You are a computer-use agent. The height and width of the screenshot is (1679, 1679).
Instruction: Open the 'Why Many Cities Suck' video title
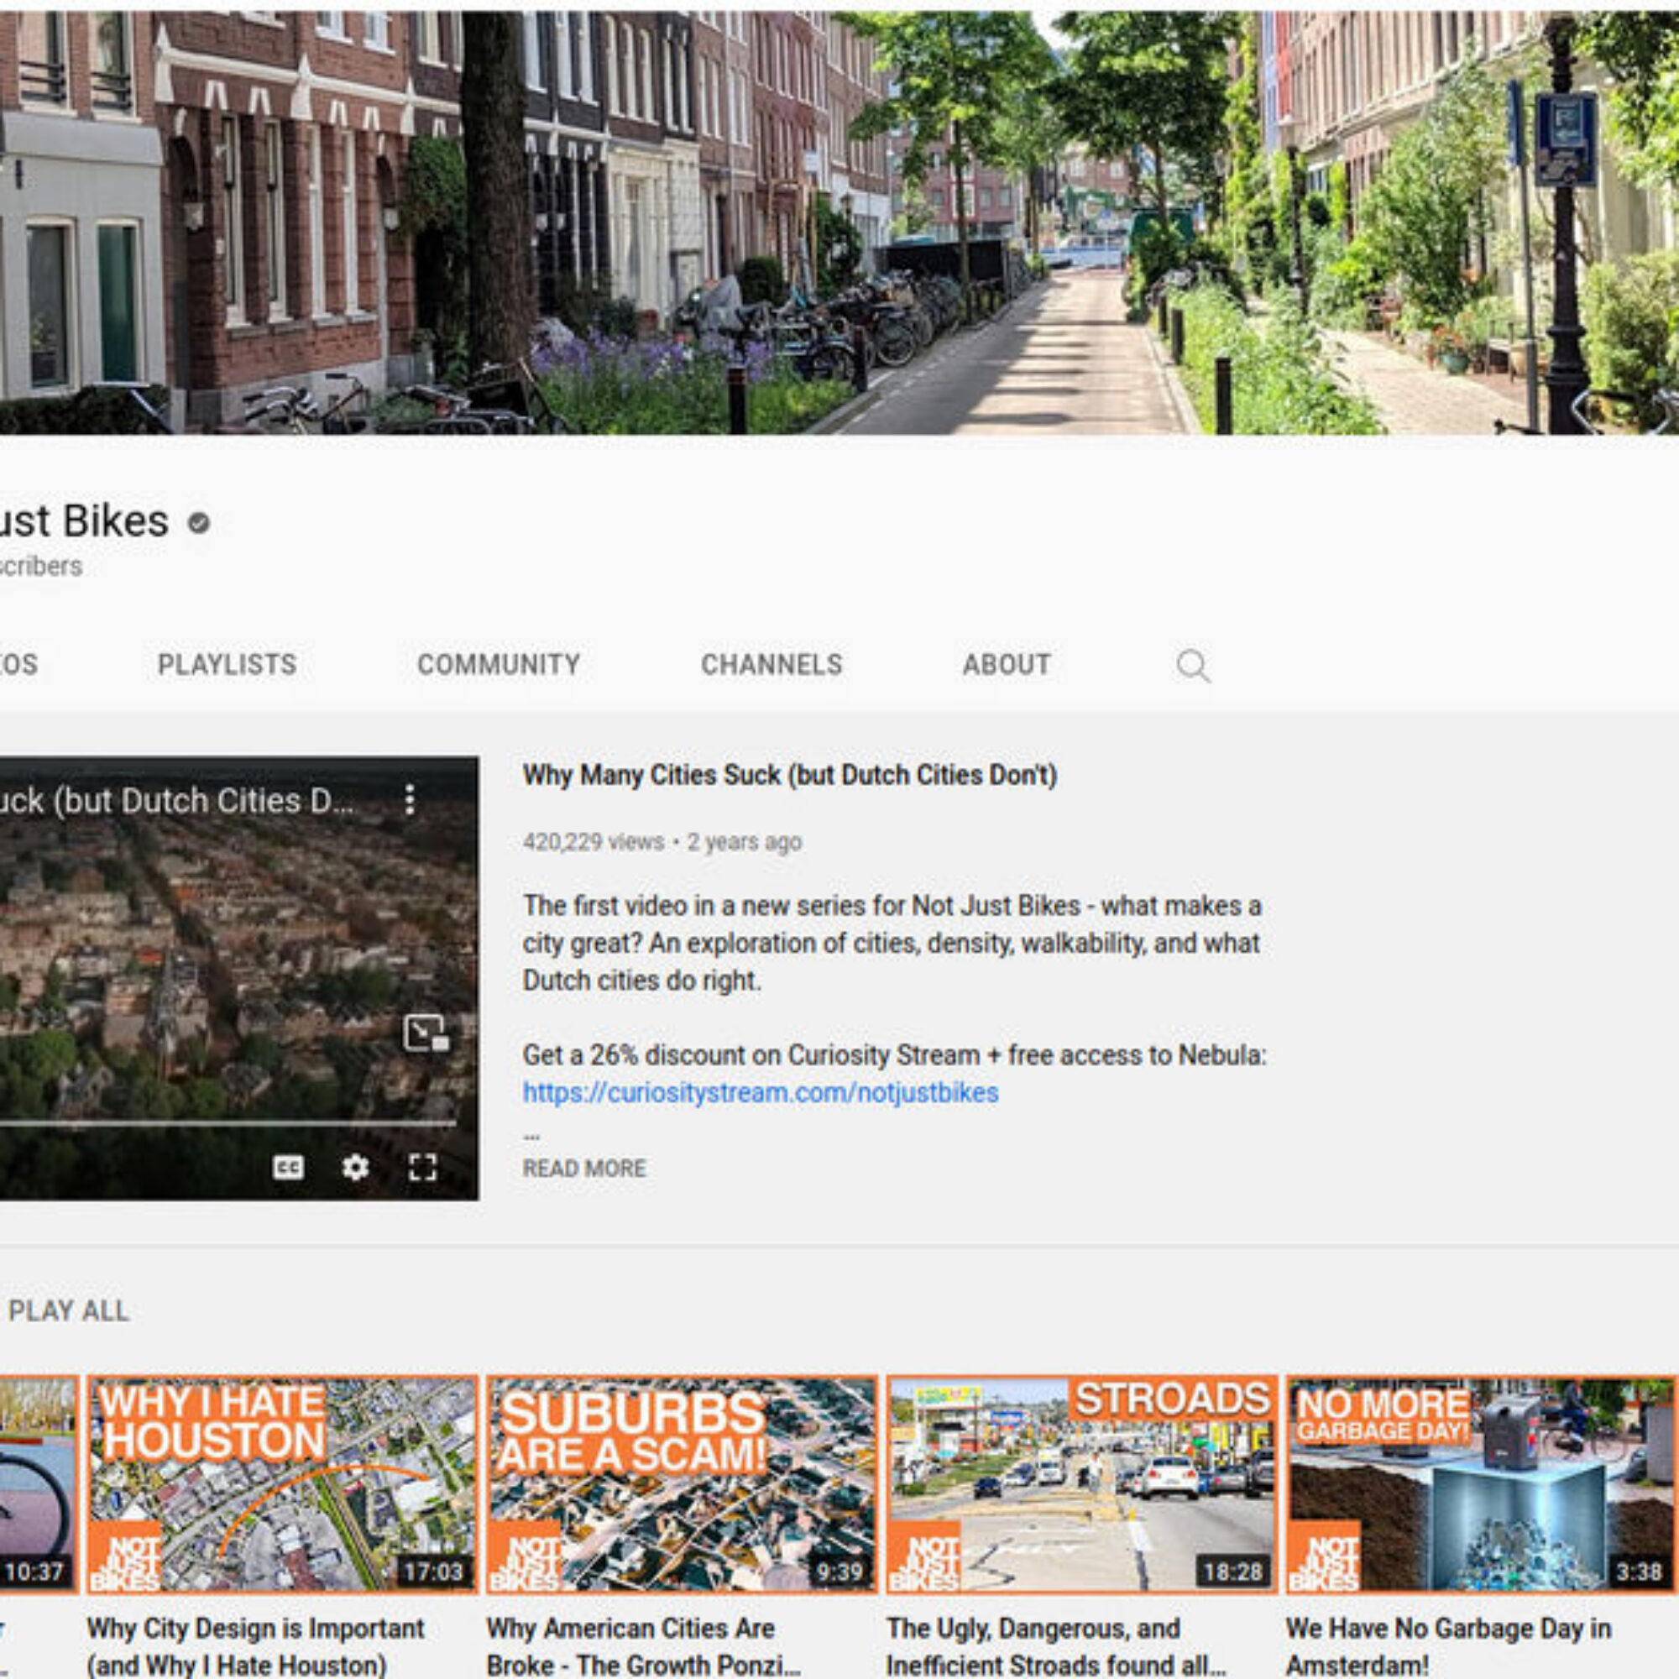(790, 775)
